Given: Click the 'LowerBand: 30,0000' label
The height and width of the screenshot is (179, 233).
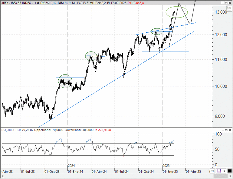Looking at the screenshot, I should (79, 130).
